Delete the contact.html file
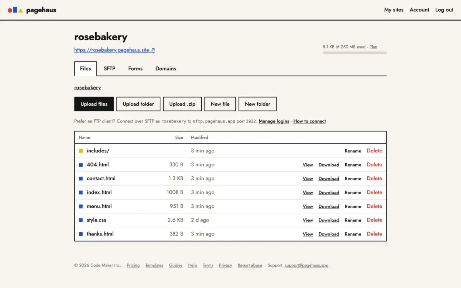The height and width of the screenshot is (288, 461). pos(375,179)
